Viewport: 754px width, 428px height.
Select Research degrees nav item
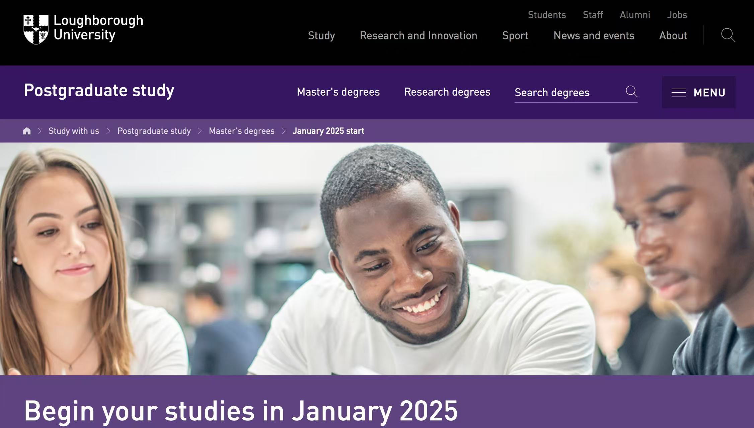[447, 92]
